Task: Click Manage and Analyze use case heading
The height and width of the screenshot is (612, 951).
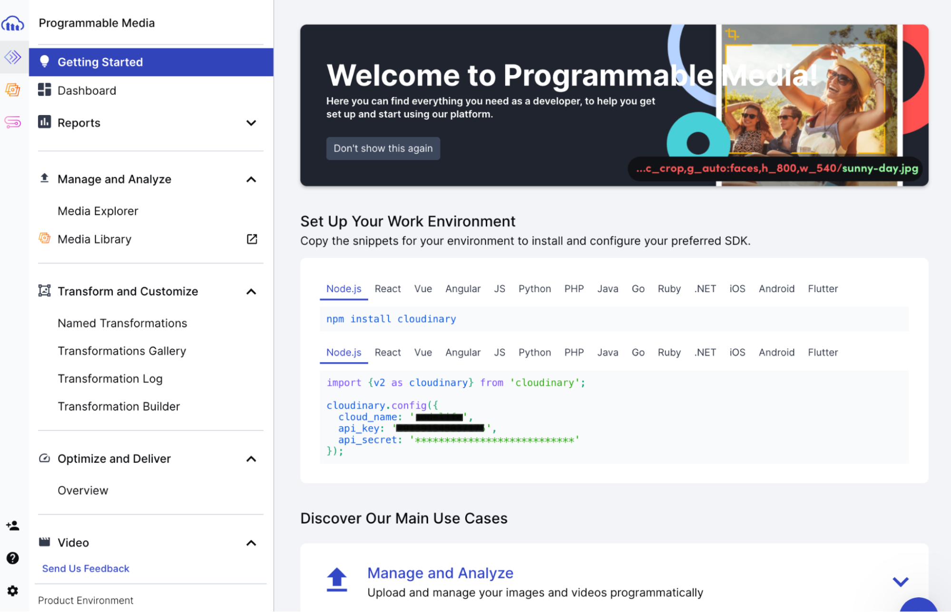Action: pos(440,573)
